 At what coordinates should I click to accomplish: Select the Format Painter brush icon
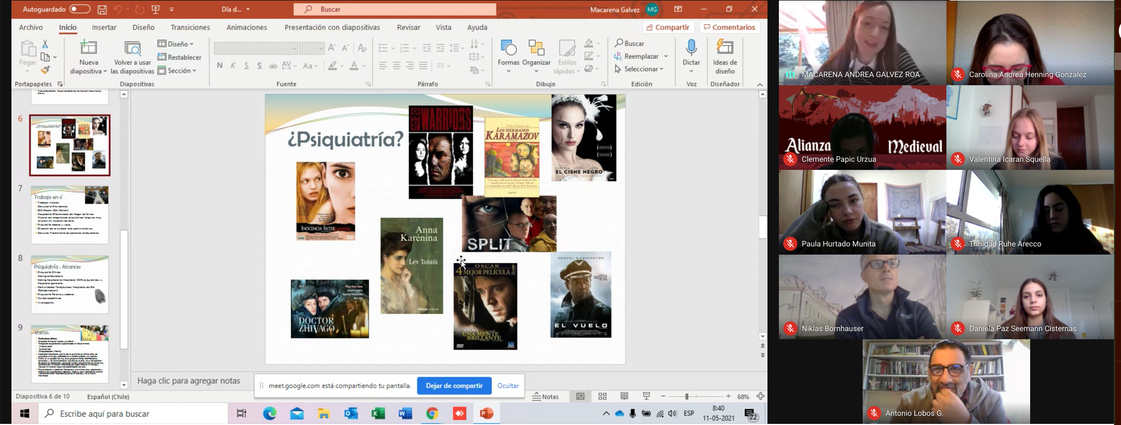[45, 70]
